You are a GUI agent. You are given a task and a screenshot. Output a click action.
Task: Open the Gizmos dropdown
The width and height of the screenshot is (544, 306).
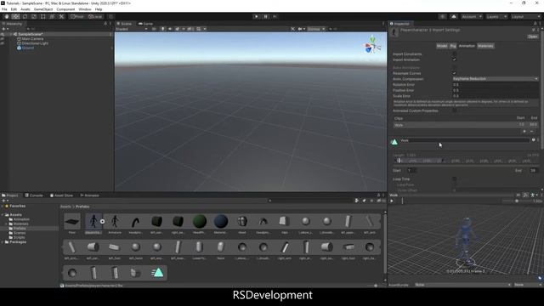pyautogui.click(x=315, y=29)
